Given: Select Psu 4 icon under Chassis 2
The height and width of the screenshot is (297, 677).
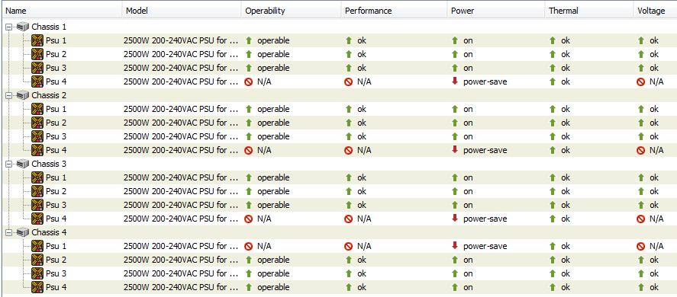Looking at the screenshot, I should (37, 150).
